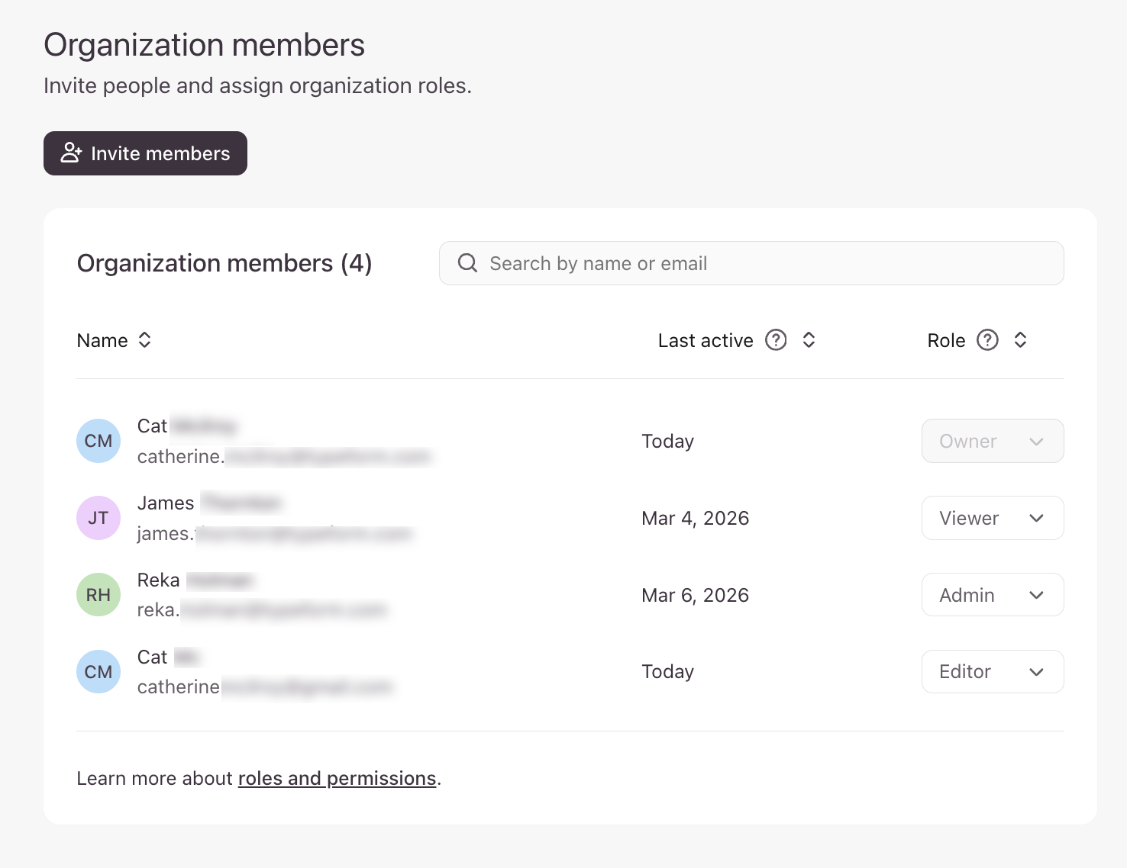
Task: Click the JT avatar for James
Action: pyautogui.click(x=98, y=518)
